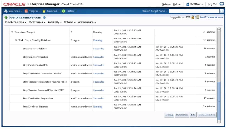Click the host icon beside host01.example.com
Viewport: 227px width, 129px height.
[x=198, y=17]
